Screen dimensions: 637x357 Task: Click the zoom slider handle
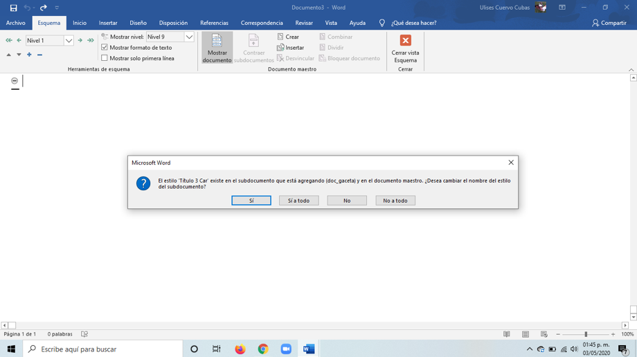[586, 334]
